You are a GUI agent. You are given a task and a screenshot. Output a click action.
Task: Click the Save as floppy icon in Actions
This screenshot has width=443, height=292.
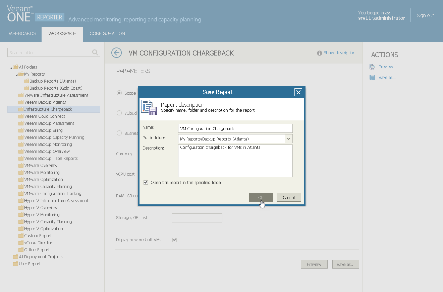[x=372, y=78]
